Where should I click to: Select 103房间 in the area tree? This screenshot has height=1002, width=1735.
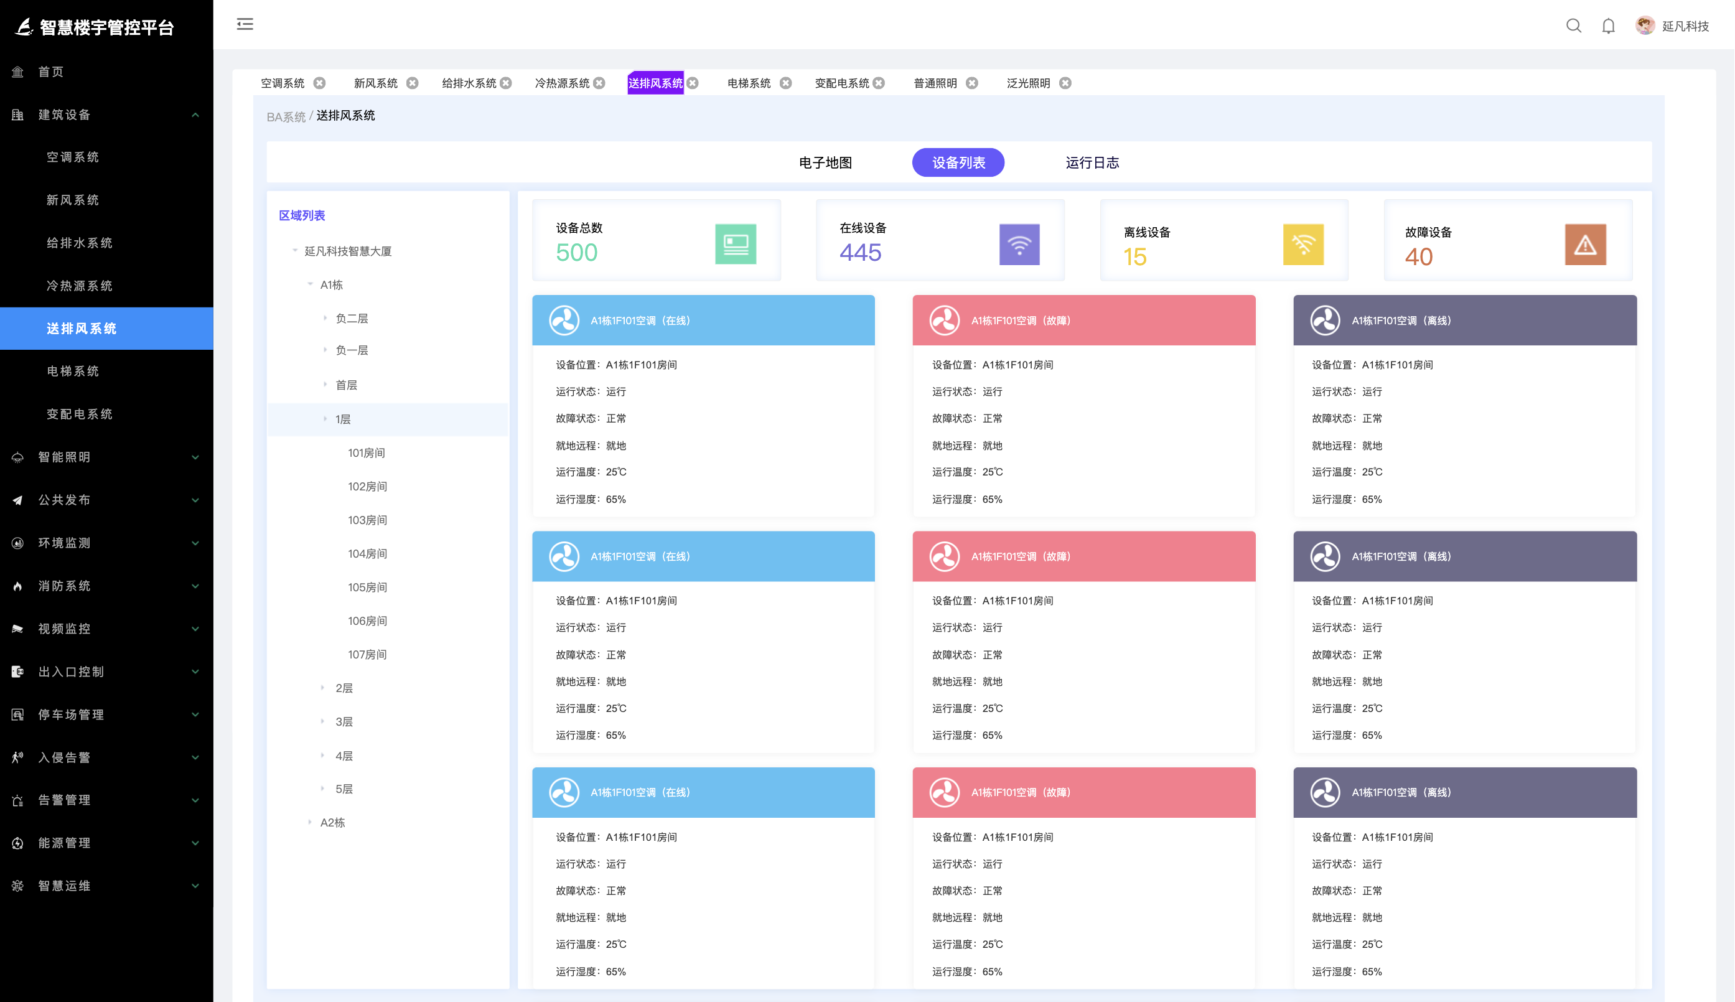click(367, 520)
